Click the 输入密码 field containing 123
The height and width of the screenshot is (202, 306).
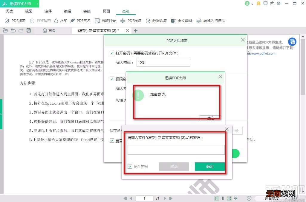click(163, 63)
